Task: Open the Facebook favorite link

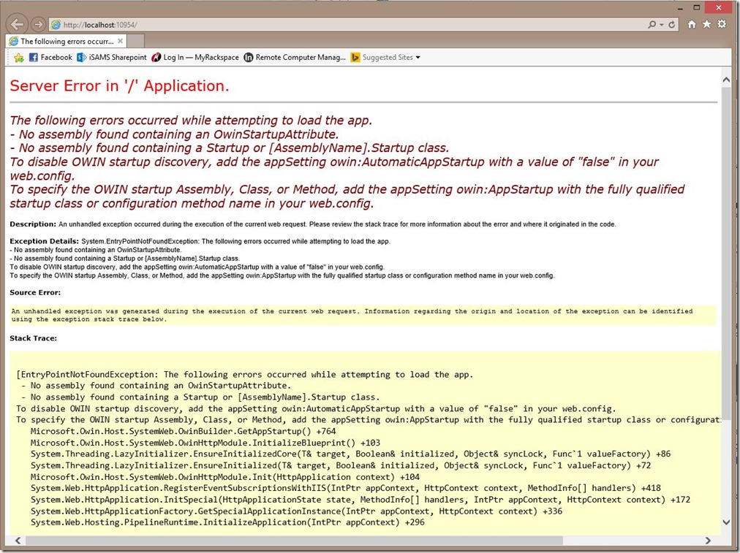Action: tap(50, 58)
